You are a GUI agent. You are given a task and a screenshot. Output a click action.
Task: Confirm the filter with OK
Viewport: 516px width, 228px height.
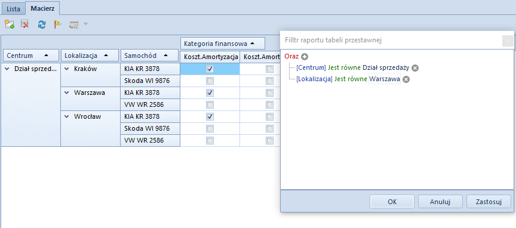tap(392, 202)
